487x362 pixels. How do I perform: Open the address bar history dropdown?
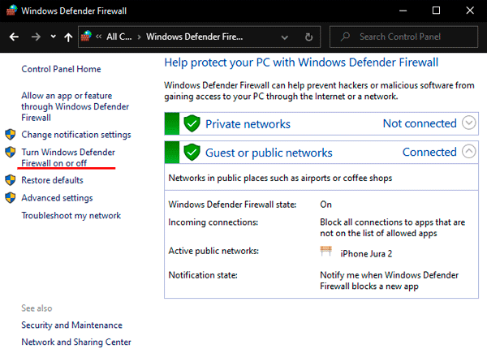(285, 37)
